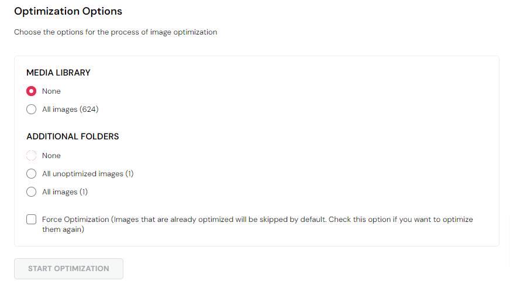Click the MEDIA LIBRARY section heading
Screen dimensions: 510x284
[58, 73]
